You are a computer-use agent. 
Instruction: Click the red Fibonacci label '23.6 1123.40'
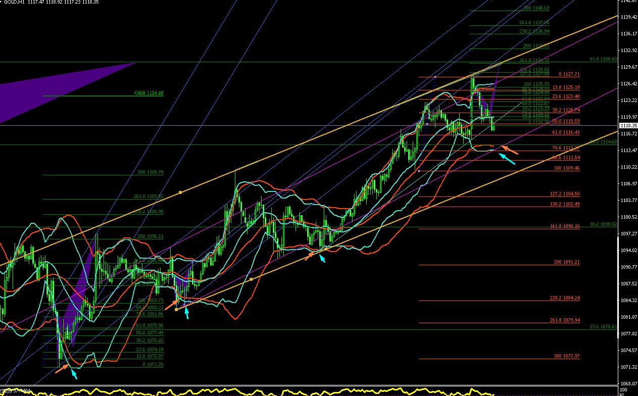[566, 96]
